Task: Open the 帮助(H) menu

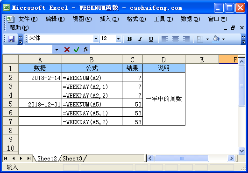Action: [19, 28]
